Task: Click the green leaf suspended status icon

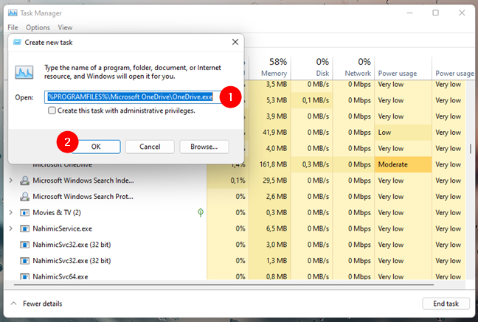Action: [200, 213]
